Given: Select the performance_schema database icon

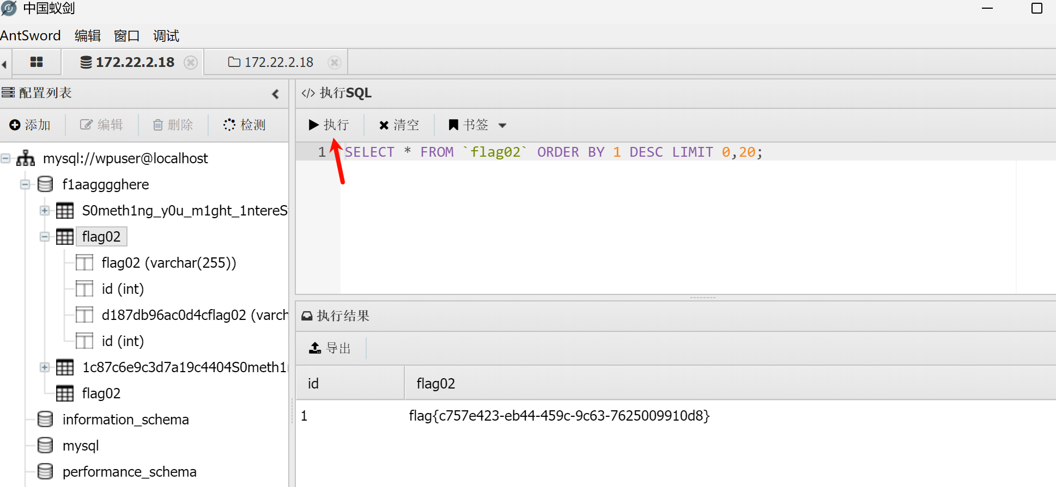Looking at the screenshot, I should coord(45,471).
